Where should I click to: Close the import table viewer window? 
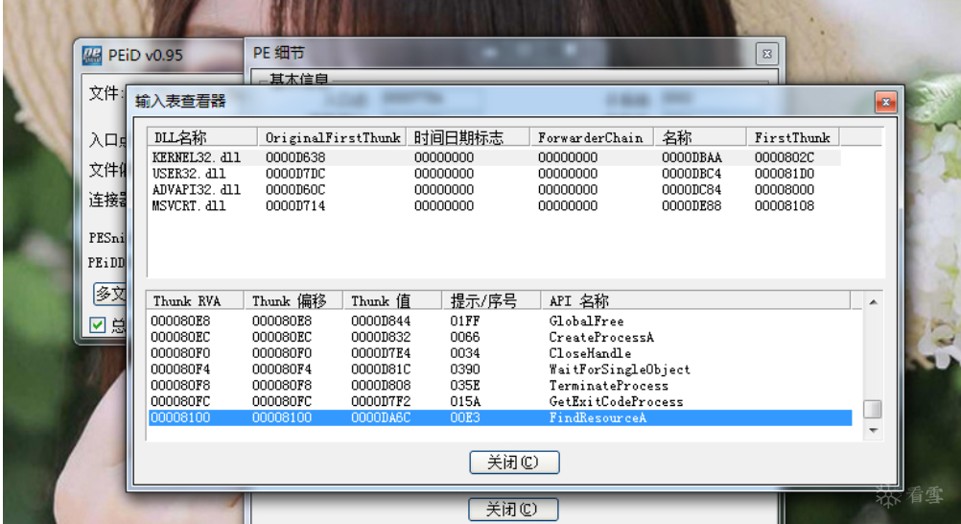pos(885,102)
